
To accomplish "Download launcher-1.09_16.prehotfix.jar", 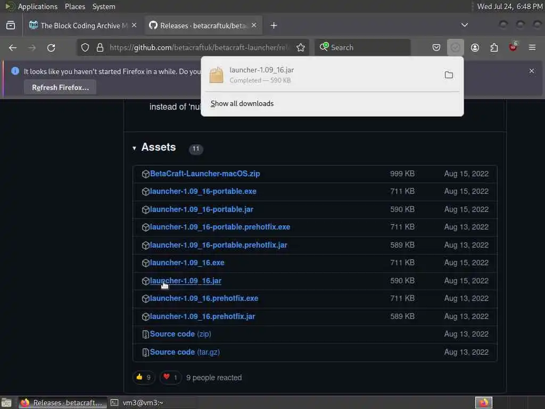I will point(203,316).
